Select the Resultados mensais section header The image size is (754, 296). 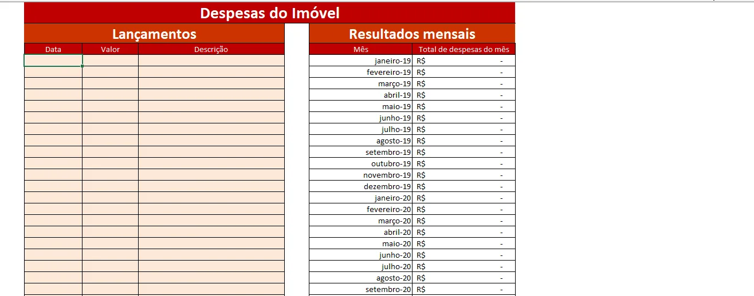[x=412, y=34]
